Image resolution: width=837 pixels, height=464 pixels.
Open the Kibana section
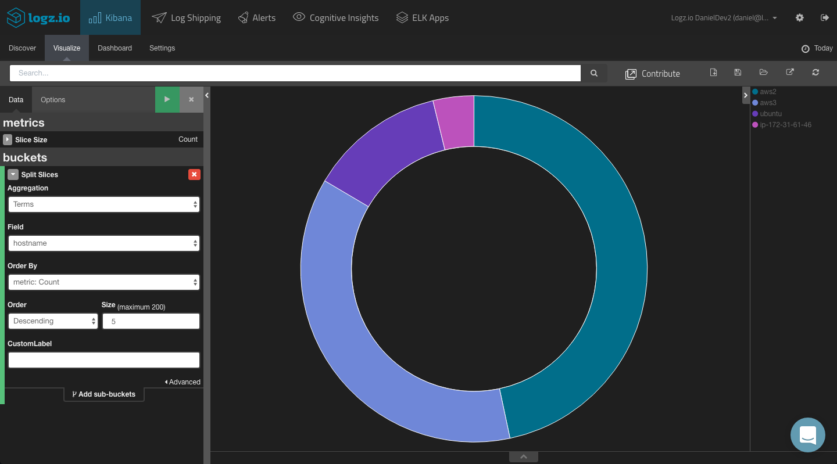pos(110,17)
